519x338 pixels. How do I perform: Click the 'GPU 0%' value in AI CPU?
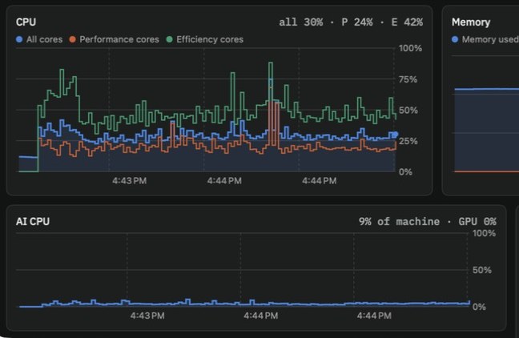click(477, 222)
